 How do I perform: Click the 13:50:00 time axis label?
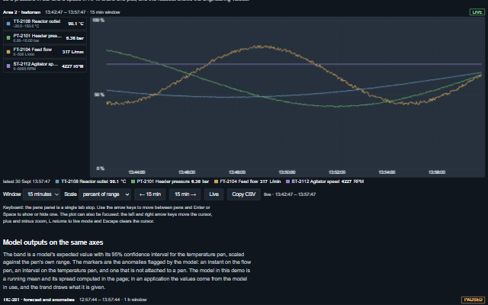pos(287,172)
